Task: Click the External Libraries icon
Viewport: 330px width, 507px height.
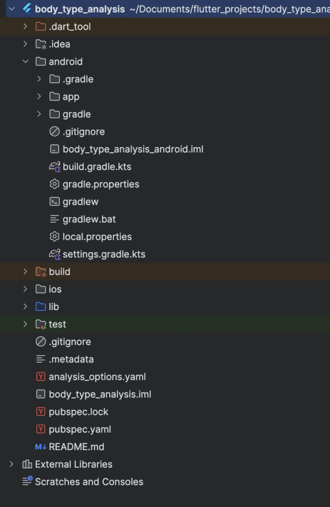Action: 27,464
